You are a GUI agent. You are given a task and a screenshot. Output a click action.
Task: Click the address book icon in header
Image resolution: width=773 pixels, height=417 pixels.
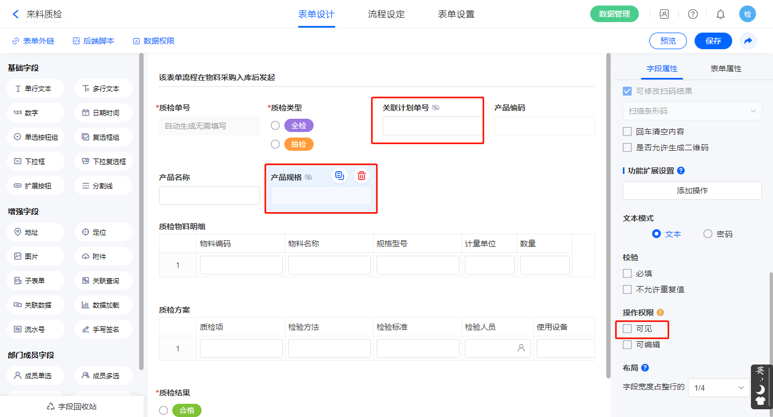click(664, 14)
